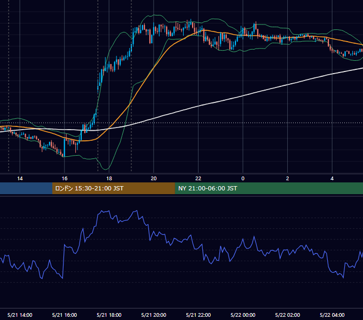
Task: Click the 14 hour axis label
Action: [x=20, y=179]
